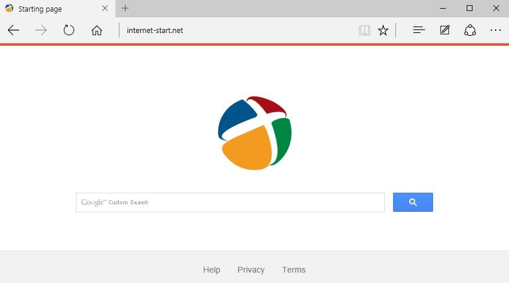Open the More actions ellipsis menu
Viewport: 509px width, 283px height.
click(495, 30)
